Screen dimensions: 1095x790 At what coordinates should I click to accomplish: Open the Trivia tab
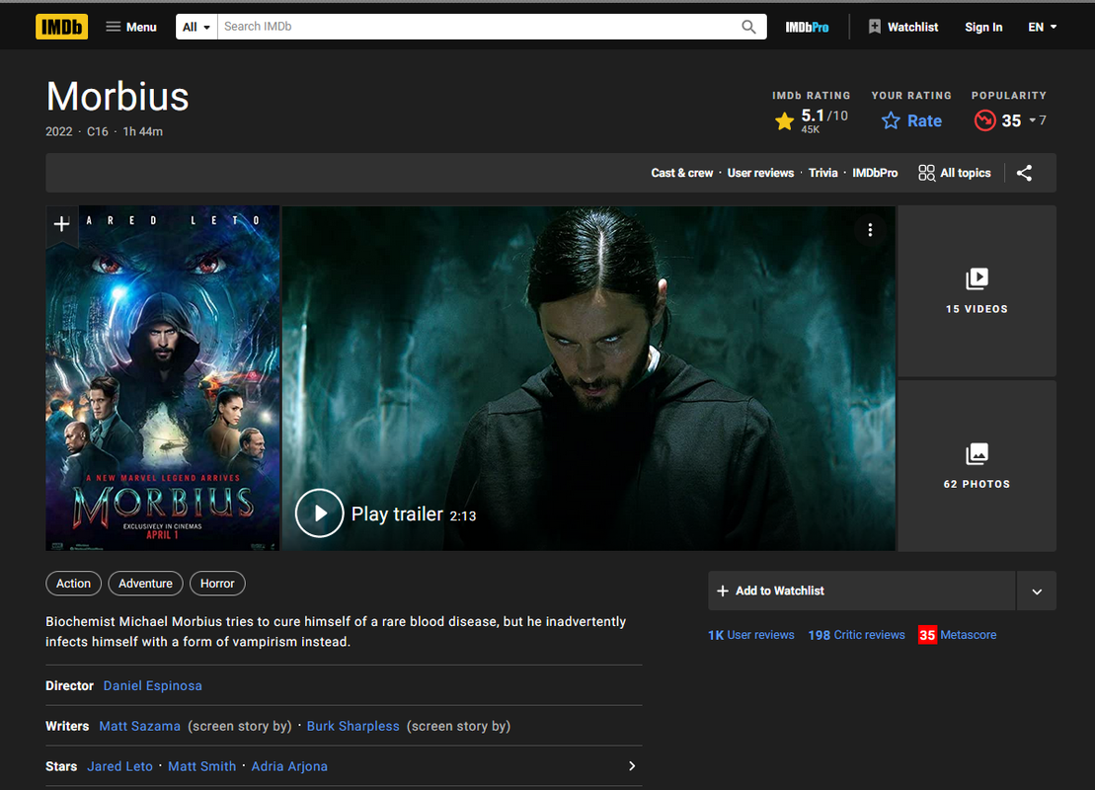(x=822, y=173)
